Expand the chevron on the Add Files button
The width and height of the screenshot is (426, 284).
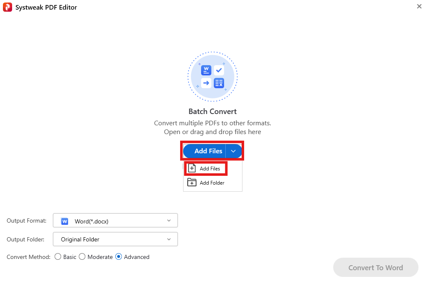[233, 151]
